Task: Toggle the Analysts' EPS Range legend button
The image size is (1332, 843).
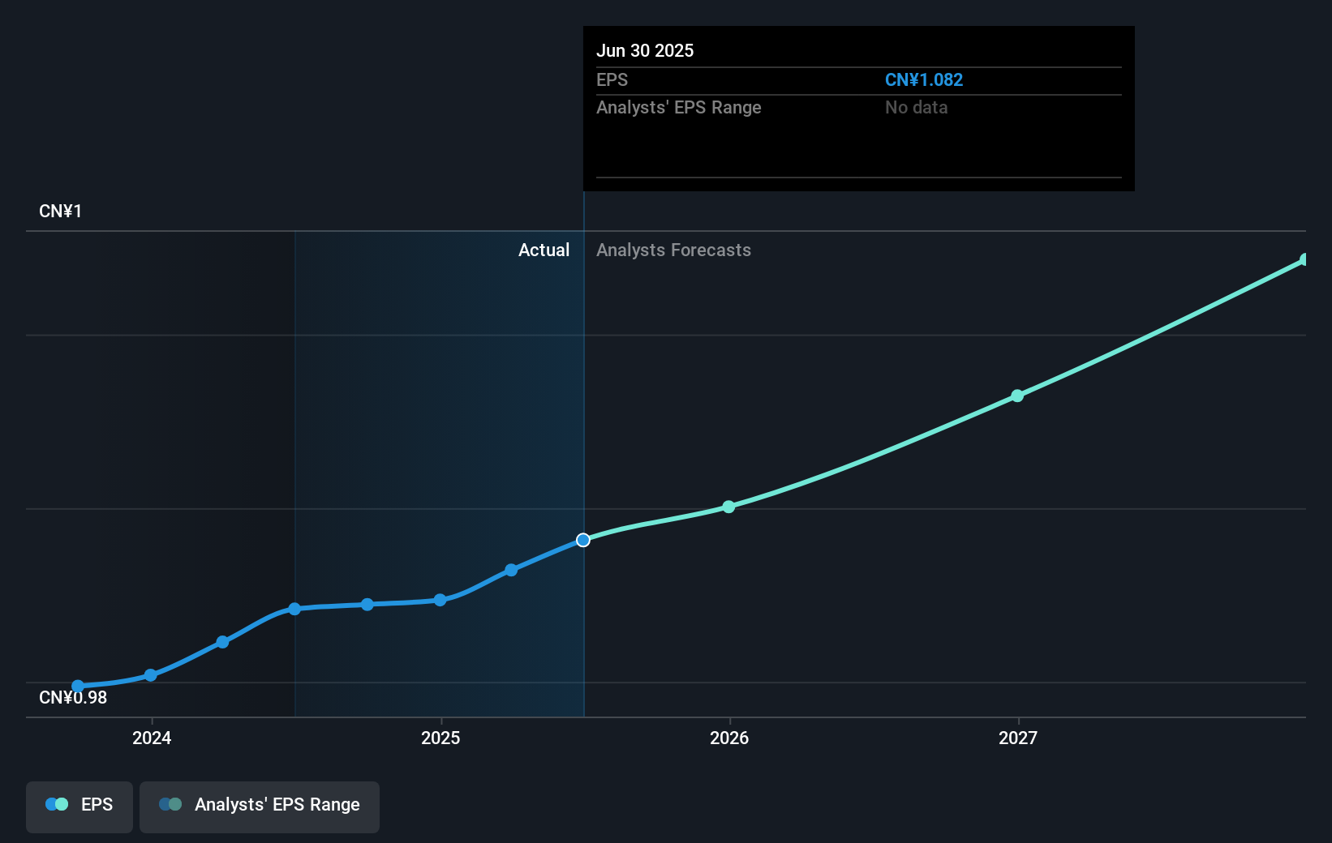Action: pos(259,806)
